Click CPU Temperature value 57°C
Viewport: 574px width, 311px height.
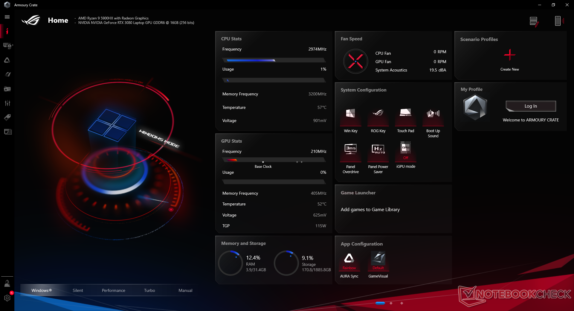pyautogui.click(x=322, y=107)
